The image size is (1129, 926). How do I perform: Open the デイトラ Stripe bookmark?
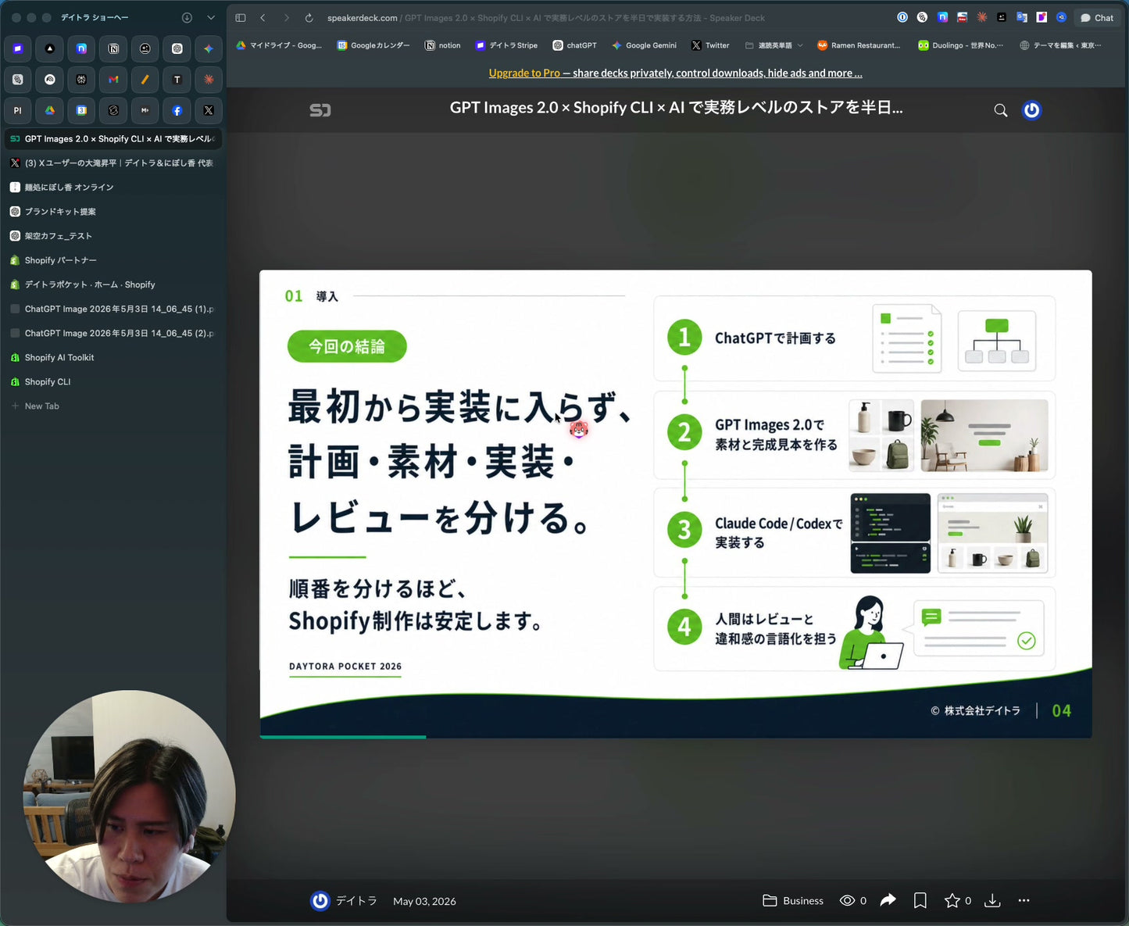(506, 45)
